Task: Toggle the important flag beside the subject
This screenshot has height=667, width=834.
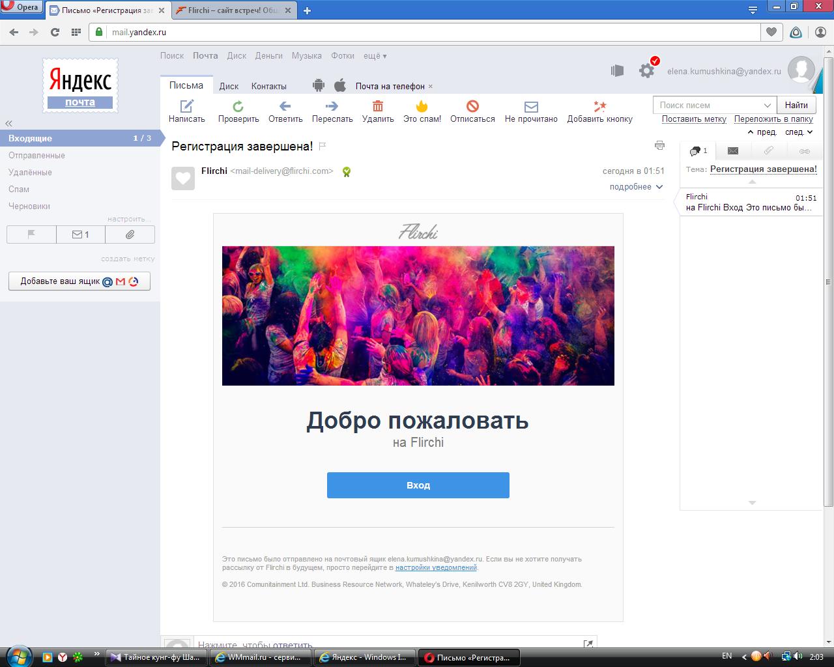Action: point(322,147)
